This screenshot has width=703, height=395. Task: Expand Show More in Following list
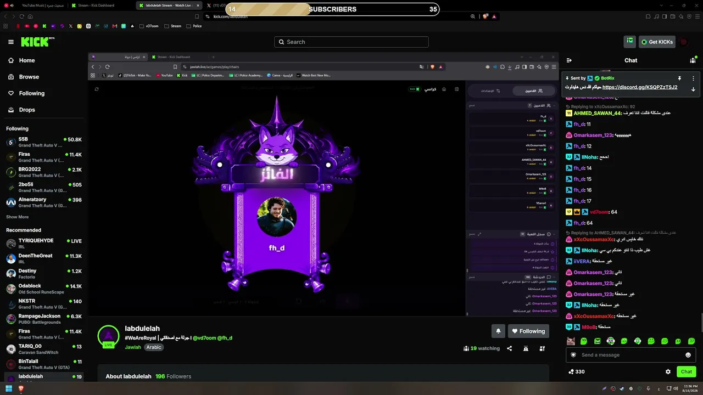(x=17, y=217)
